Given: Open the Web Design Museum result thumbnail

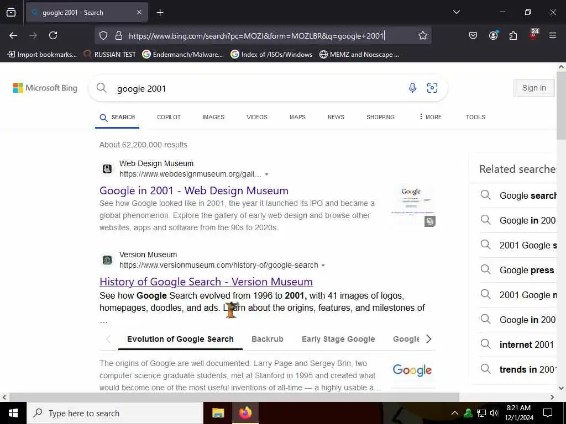Looking at the screenshot, I should pyautogui.click(x=413, y=206).
